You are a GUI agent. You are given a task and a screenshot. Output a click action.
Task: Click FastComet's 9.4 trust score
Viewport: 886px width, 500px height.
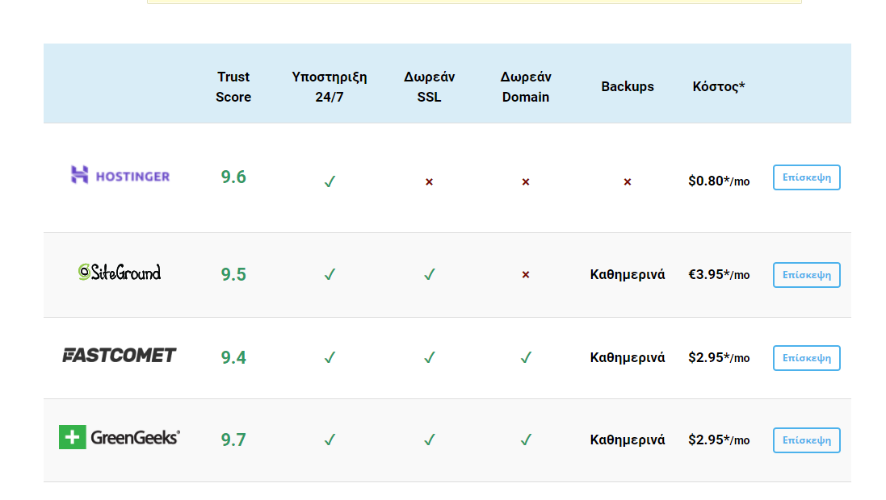click(x=233, y=358)
